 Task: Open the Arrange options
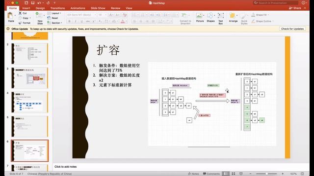tap(233, 18)
